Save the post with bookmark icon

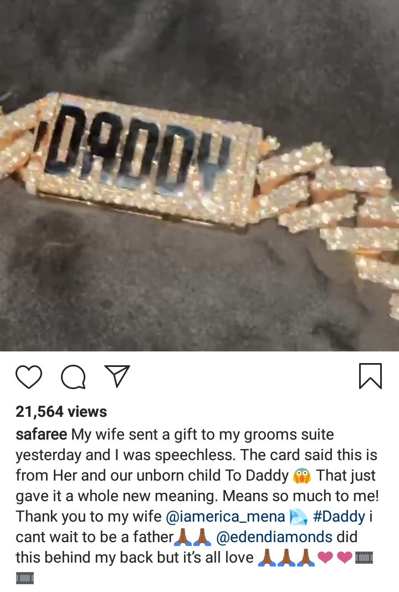click(370, 376)
